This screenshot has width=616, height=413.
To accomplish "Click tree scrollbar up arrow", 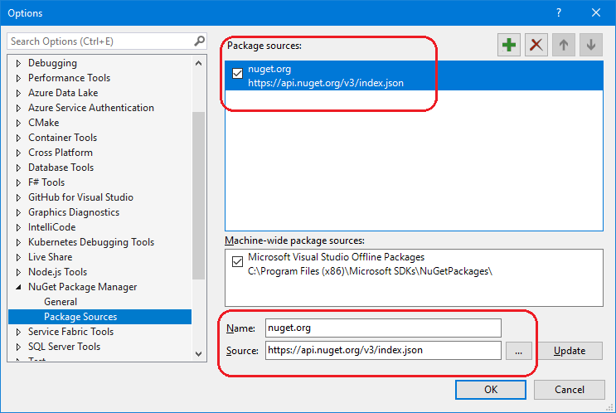I will [x=198, y=63].
